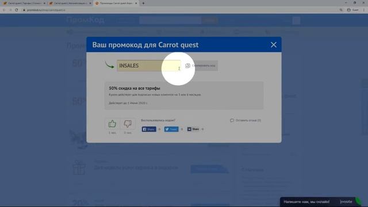Tweet the promo code on Twitter
This screenshot has height=207, width=368.
tap(171, 129)
